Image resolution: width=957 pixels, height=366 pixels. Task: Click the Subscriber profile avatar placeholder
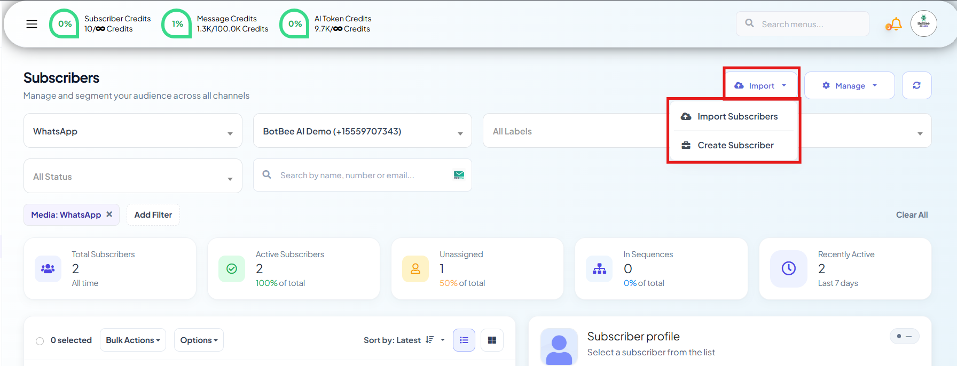pos(559,347)
